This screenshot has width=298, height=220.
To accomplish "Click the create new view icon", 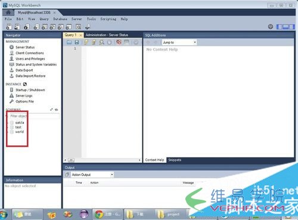I will (52, 27).
